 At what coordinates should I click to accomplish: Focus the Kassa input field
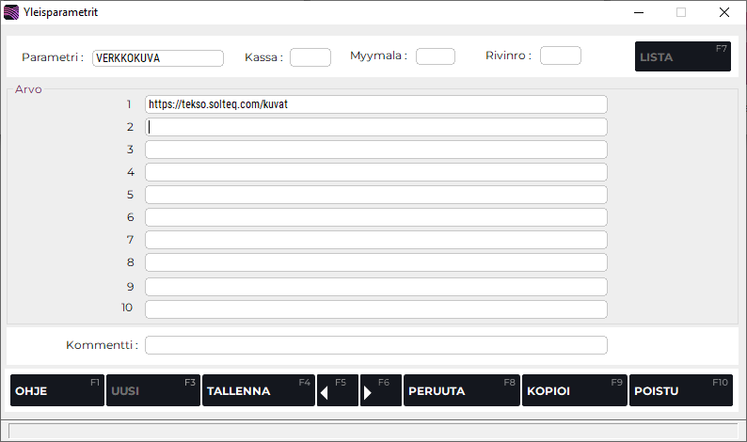310,57
